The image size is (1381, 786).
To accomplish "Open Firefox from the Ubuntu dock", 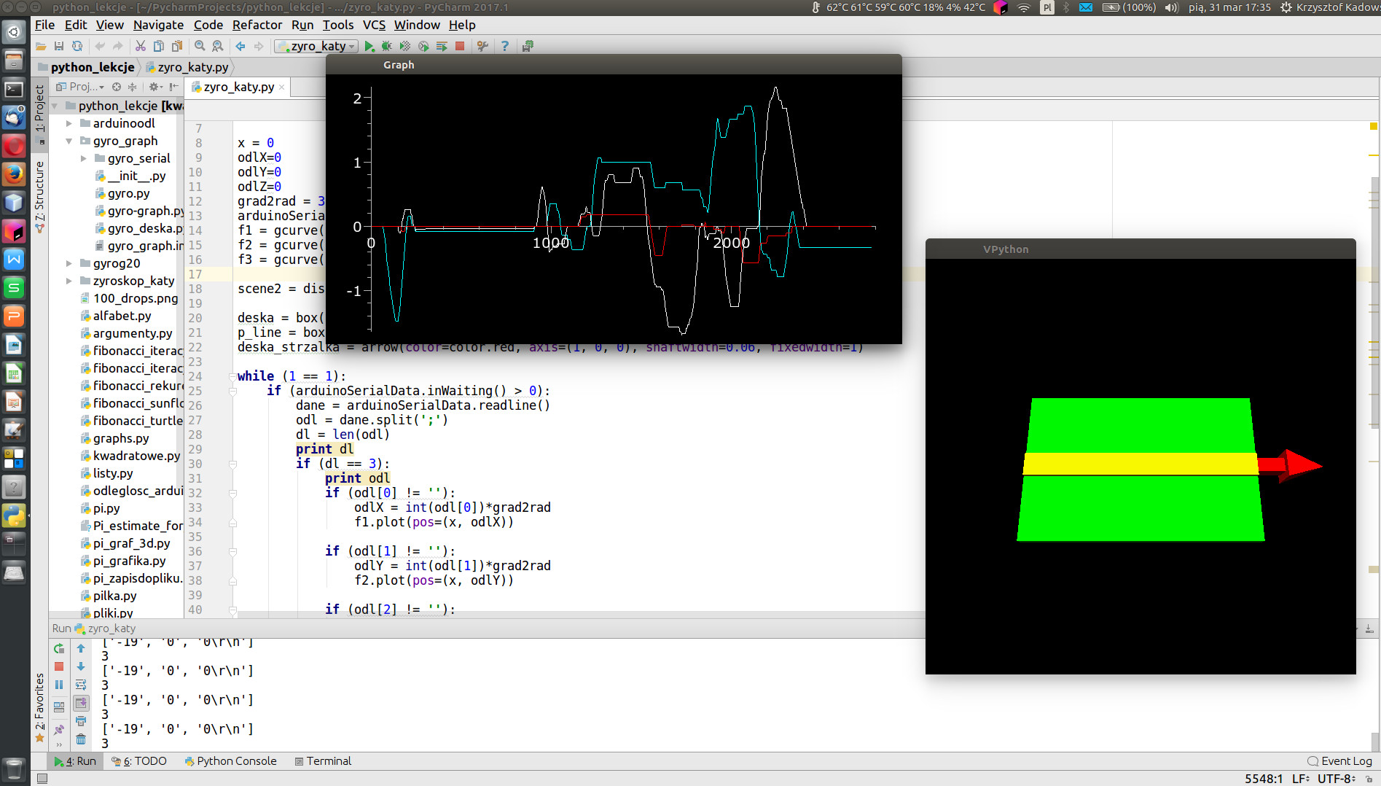I will tap(14, 174).
